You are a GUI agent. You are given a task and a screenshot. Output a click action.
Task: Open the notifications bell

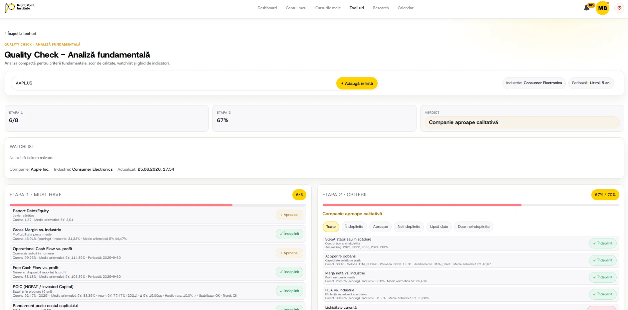click(x=587, y=8)
